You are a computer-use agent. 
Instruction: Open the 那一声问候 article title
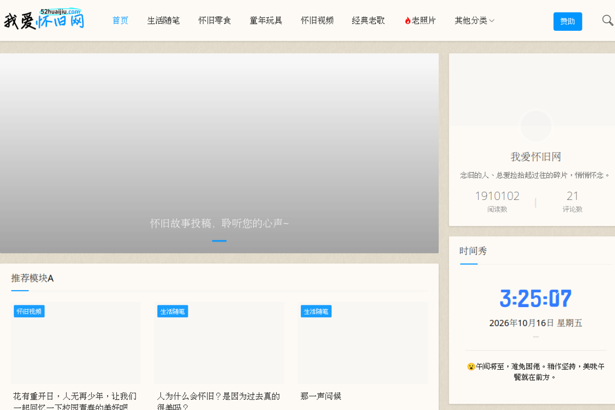click(x=320, y=397)
